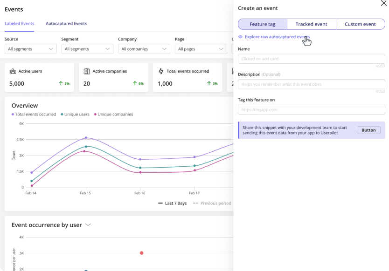389x271 pixels.
Task: Switch to the Labeled Events tab
Action: tap(19, 24)
